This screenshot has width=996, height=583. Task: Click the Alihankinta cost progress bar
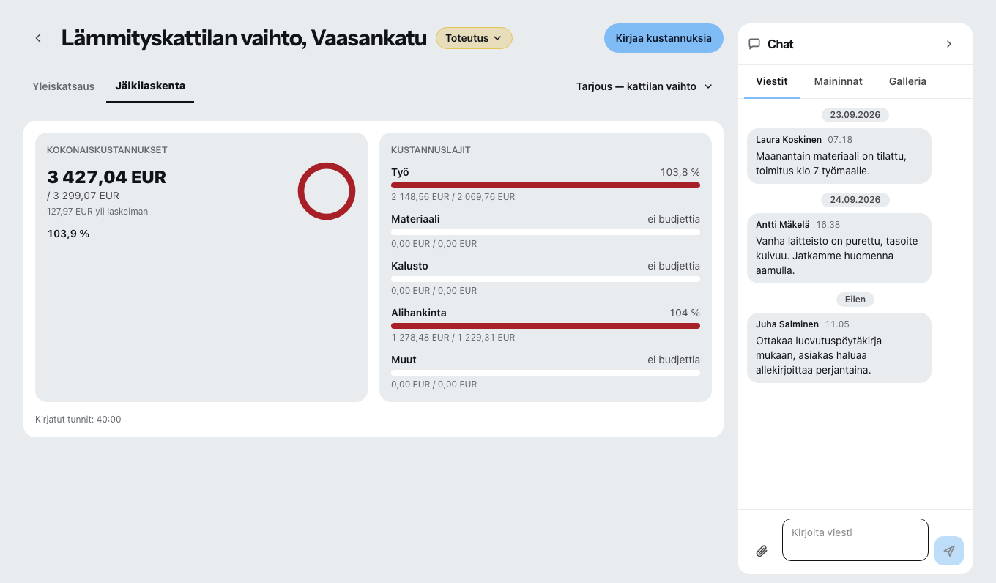pos(546,326)
